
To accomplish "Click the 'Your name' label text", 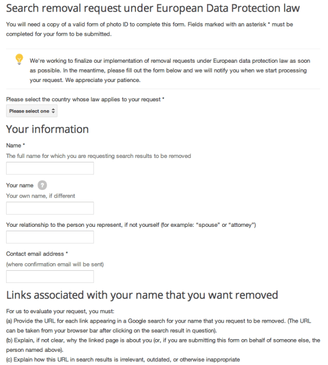I will [20, 186].
